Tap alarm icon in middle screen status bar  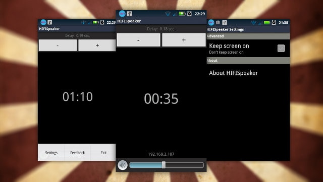click(189, 14)
